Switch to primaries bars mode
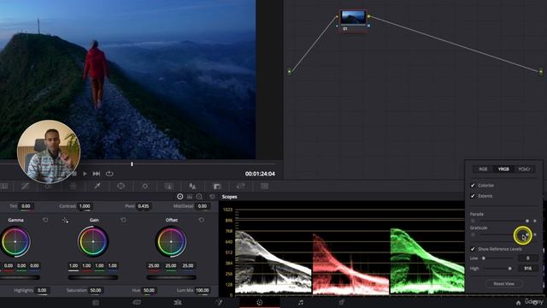Screen dimensions: 547x308 pyautogui.click(x=190, y=197)
